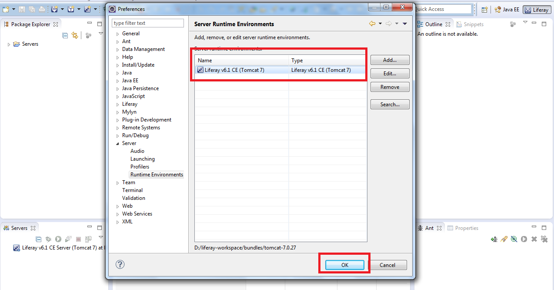
Task: Publish to the server
Action: tap(88, 239)
